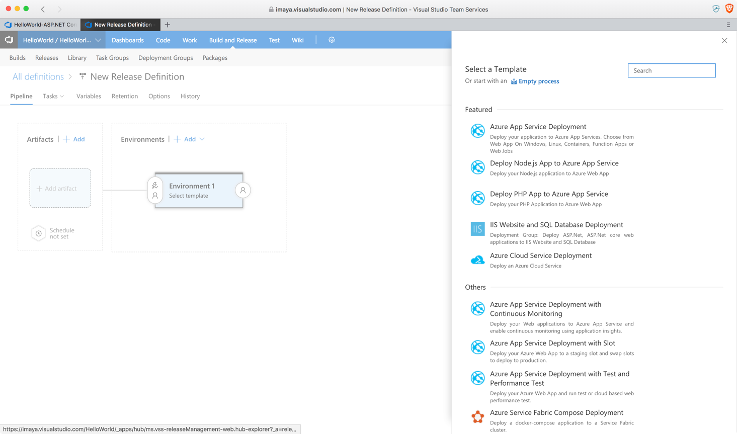The width and height of the screenshot is (737, 434).
Task: Select the New Release Definition browser tab
Action: coord(120,25)
